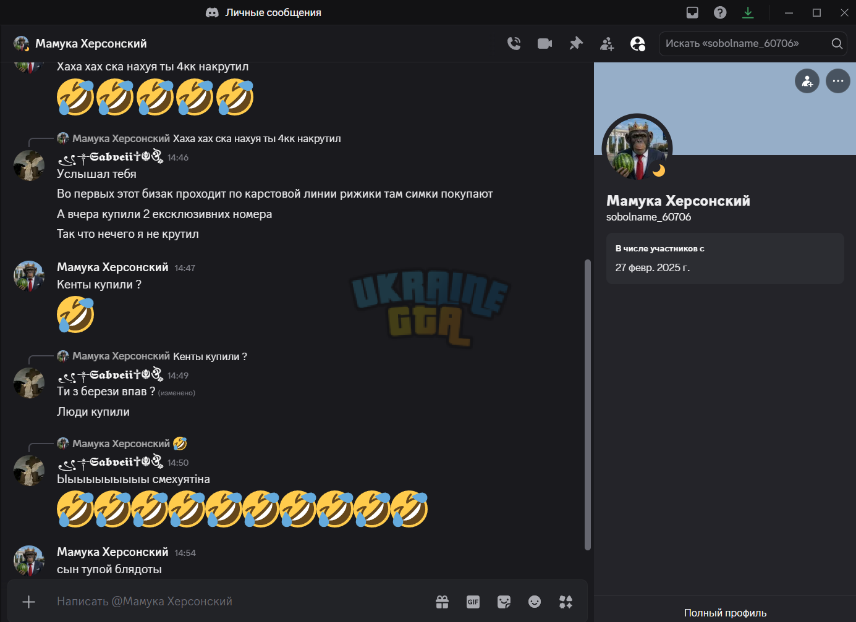The image size is (856, 622).
Task: Click the Discord logo in title bar
Action: pos(212,12)
